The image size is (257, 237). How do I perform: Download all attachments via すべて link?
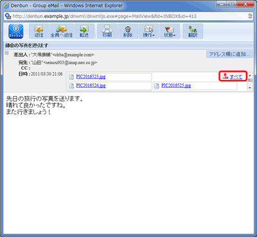coord(236,77)
